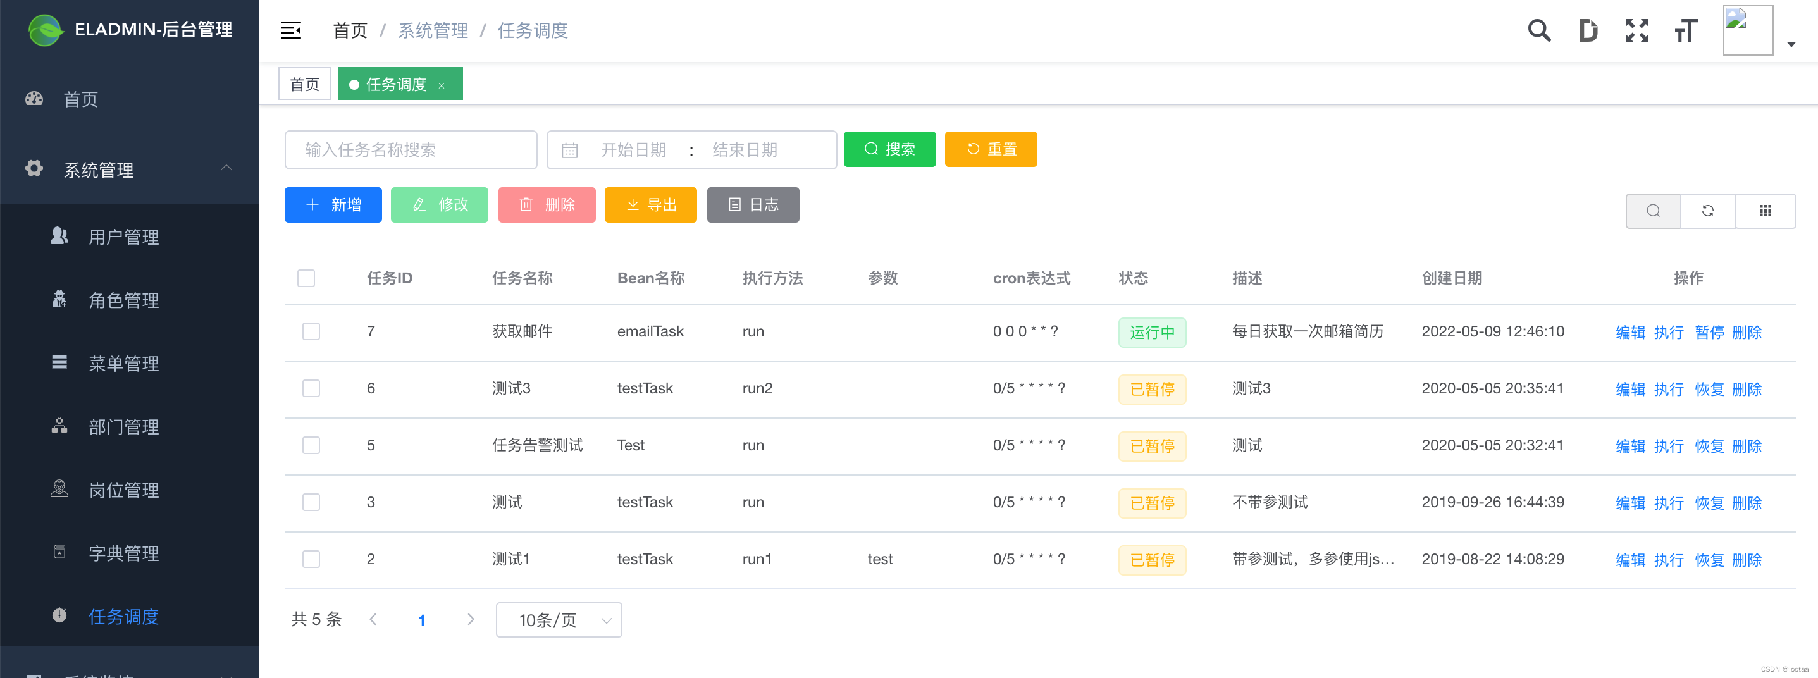Open the avatar dropdown caret
The height and width of the screenshot is (678, 1818).
(x=1790, y=44)
